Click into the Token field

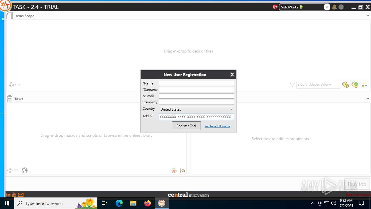point(197,117)
